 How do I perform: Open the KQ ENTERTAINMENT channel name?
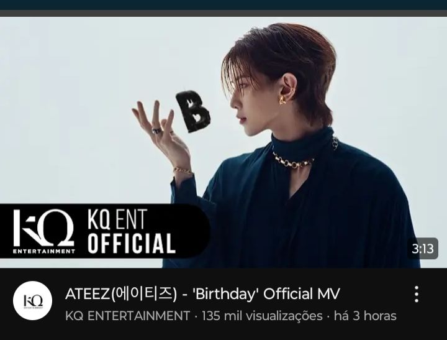coord(127,316)
